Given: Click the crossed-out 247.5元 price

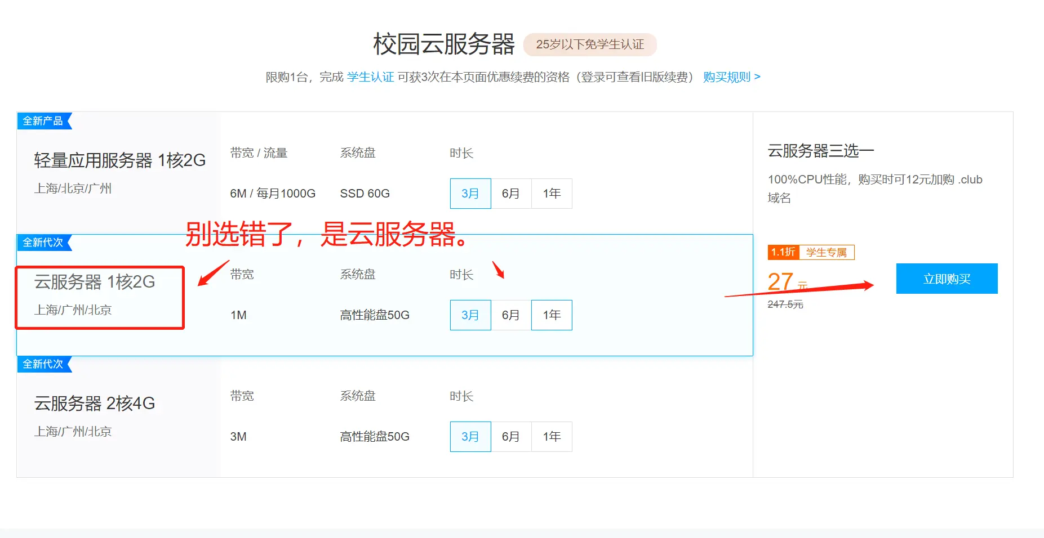Looking at the screenshot, I should [x=785, y=304].
